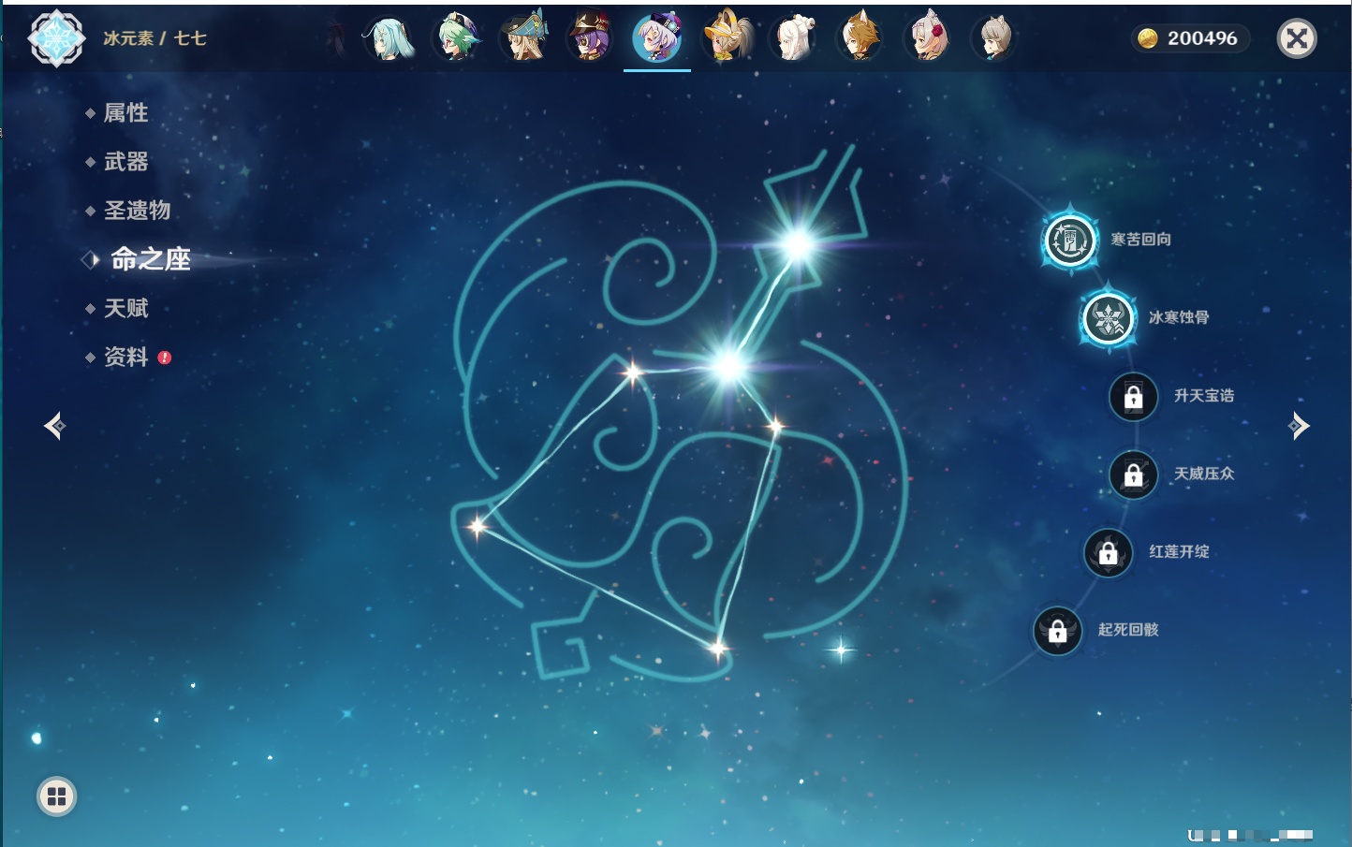
Task: Select the locked 起死回骸 constellation node
Action: (x=1057, y=631)
